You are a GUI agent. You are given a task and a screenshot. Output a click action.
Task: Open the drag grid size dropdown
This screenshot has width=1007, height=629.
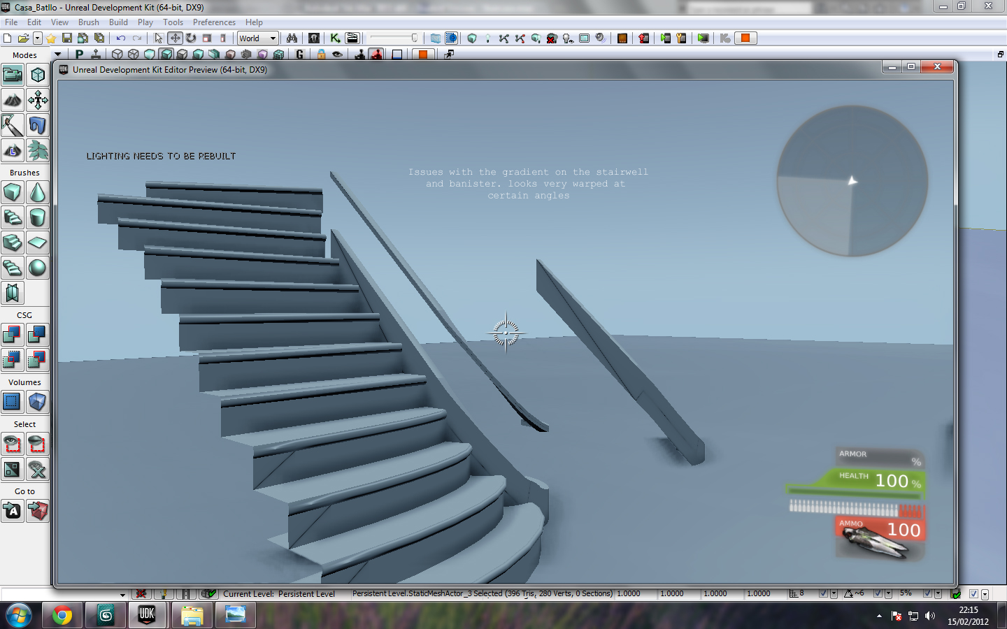(834, 593)
